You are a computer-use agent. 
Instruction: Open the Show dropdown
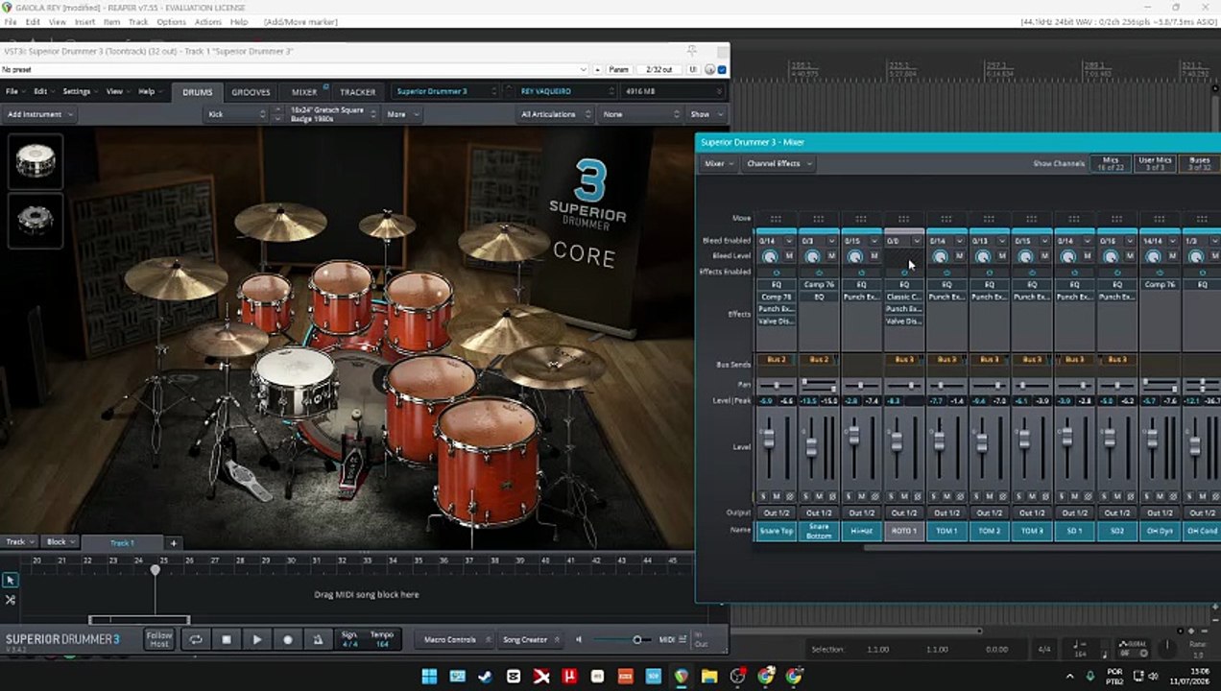pos(706,114)
